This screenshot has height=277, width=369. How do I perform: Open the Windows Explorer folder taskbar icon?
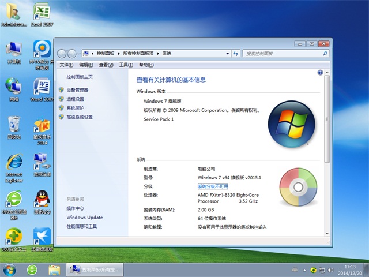pos(54,270)
